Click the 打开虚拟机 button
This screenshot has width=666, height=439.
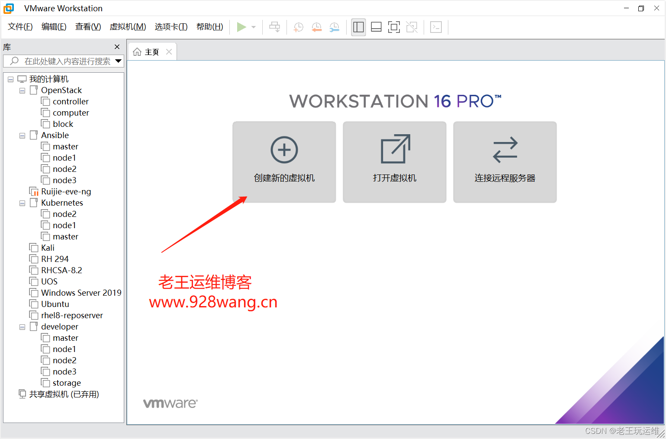tap(395, 162)
